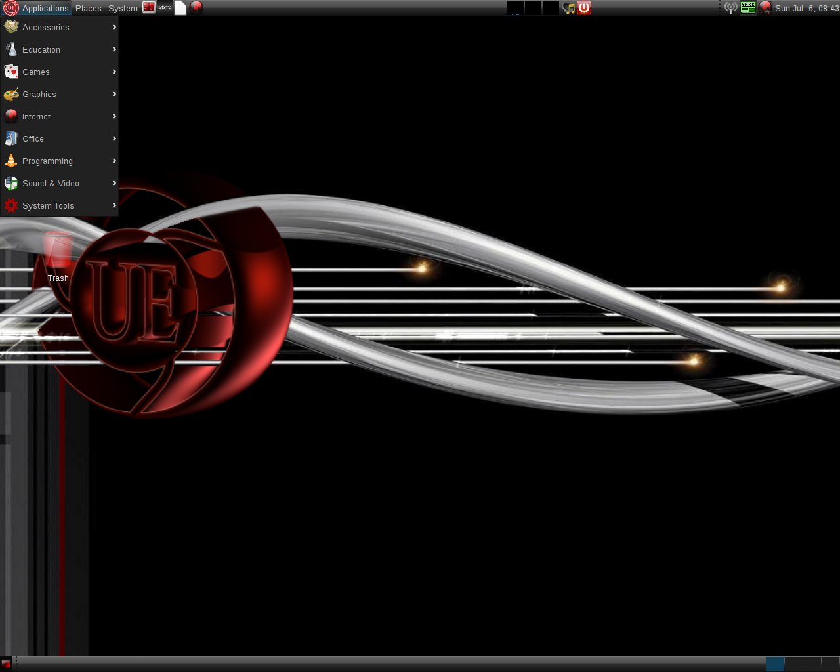Screen dimensions: 840x672
Task: Expand the Internet submenu
Action: [59, 117]
